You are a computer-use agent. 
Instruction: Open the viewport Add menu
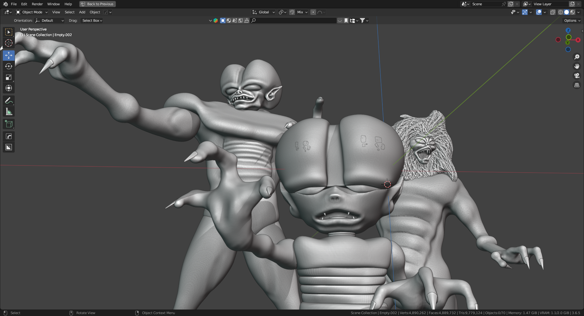[82, 12]
